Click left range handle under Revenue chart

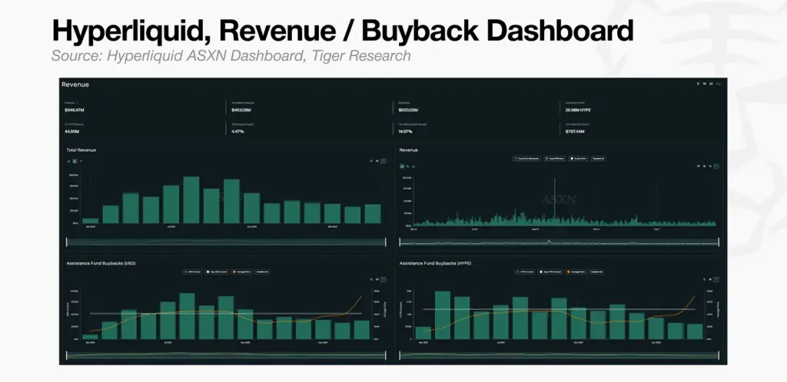click(400, 242)
